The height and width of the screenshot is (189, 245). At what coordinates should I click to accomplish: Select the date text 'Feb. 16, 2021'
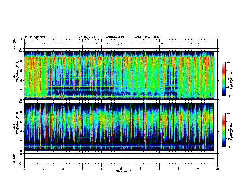pyautogui.click(x=86, y=37)
